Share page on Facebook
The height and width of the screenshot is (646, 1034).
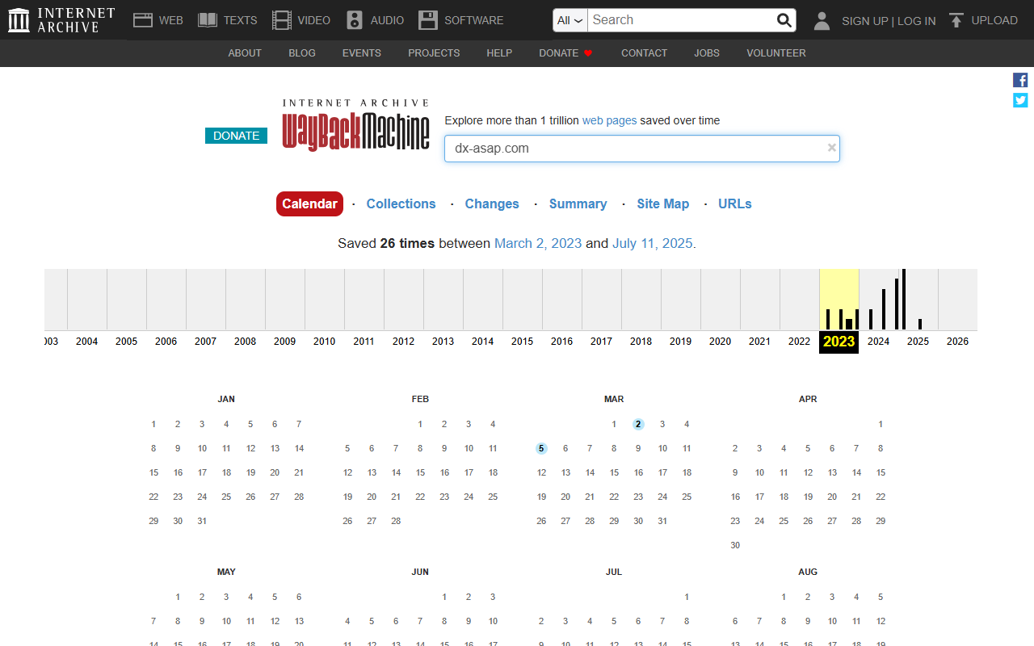[1020, 80]
